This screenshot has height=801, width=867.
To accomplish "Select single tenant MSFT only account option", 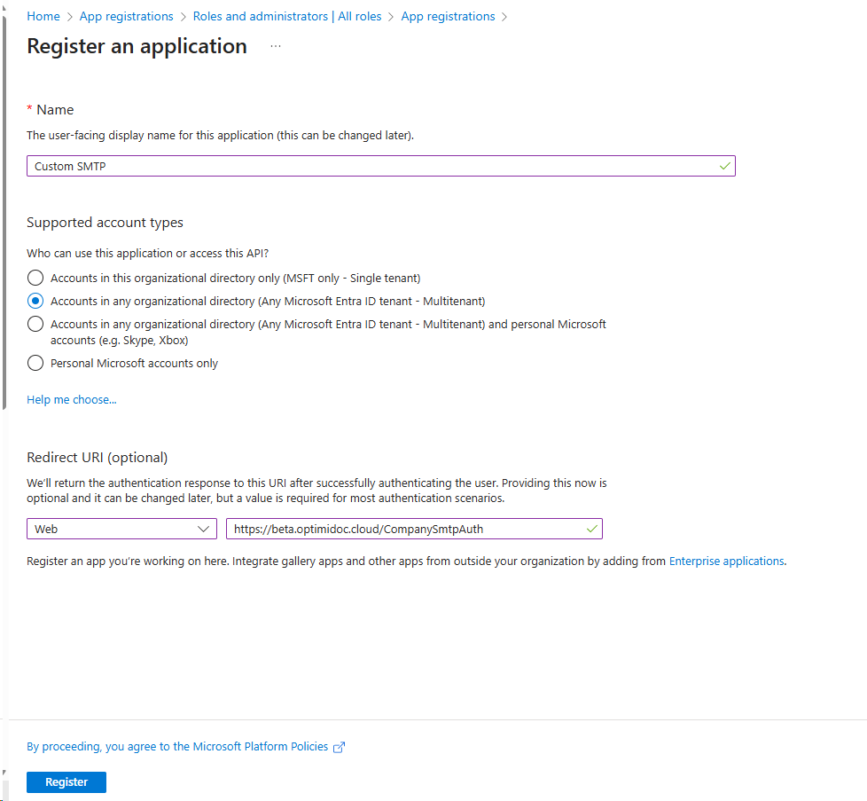I will click(35, 278).
